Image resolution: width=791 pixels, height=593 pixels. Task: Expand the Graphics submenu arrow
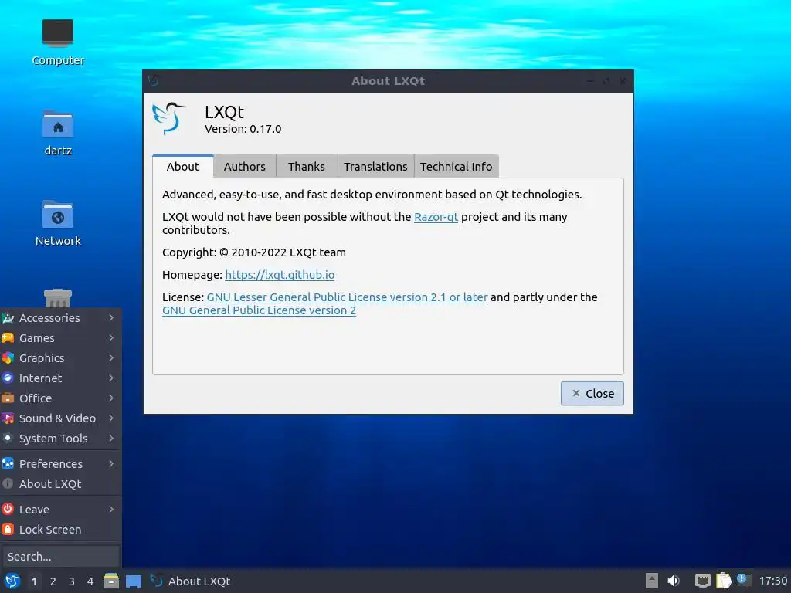point(111,358)
